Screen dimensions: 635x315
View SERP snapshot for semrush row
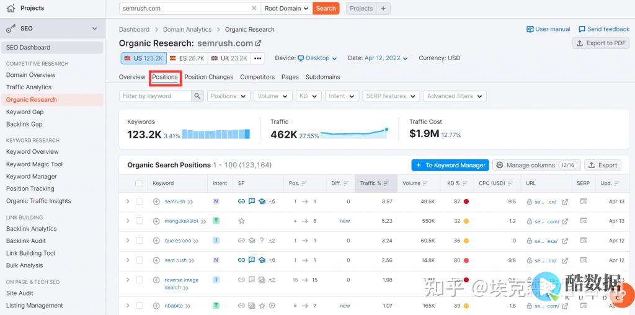point(583,202)
